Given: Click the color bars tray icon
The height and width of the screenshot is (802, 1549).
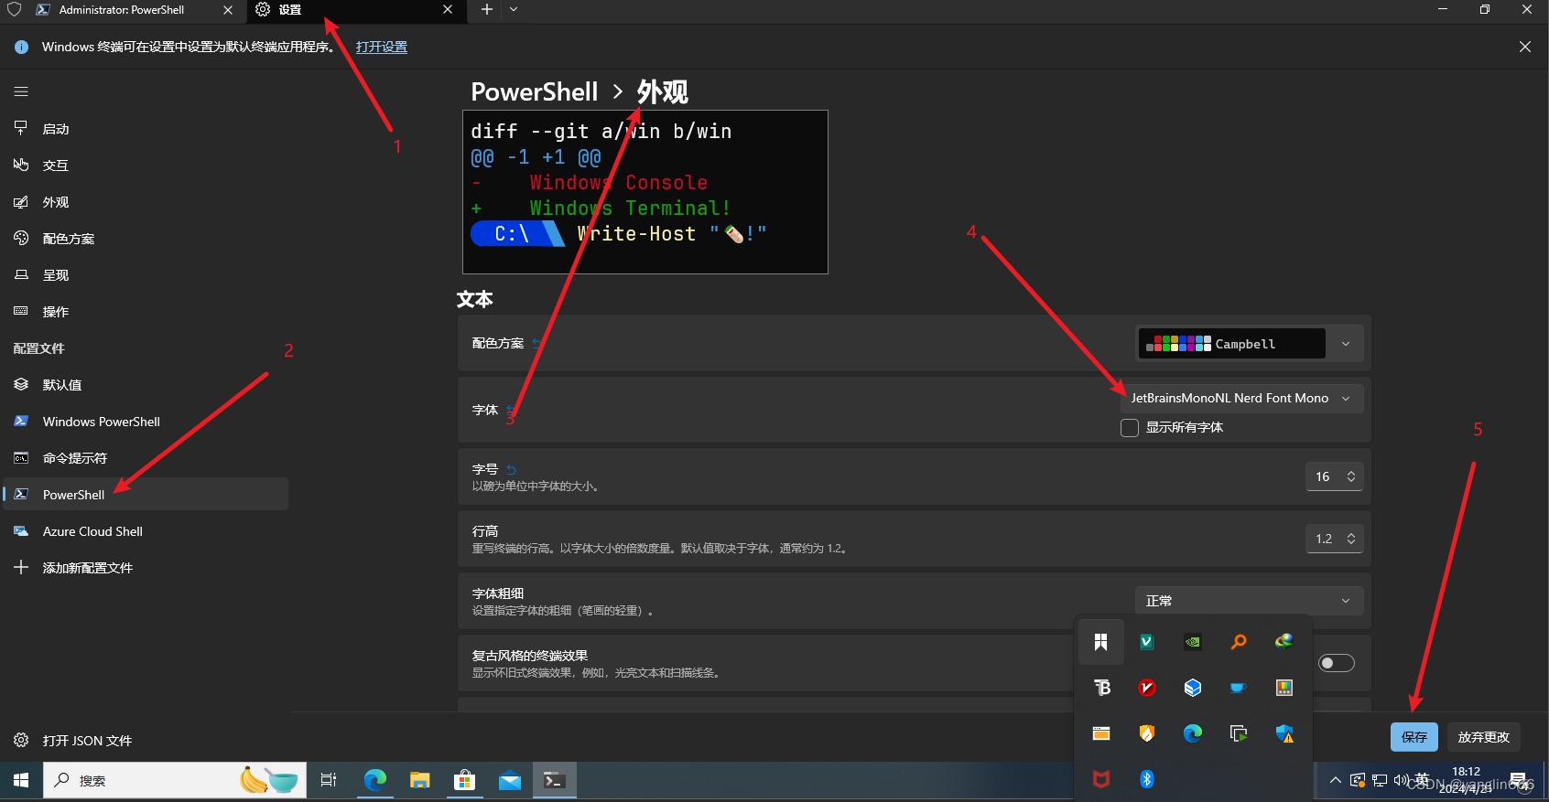Looking at the screenshot, I should 1284,688.
